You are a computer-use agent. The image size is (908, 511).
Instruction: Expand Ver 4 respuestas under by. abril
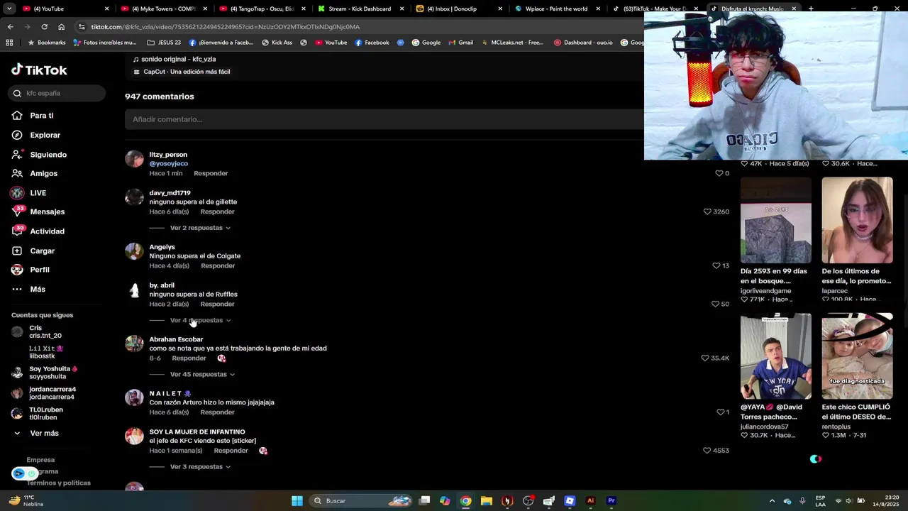(200, 320)
